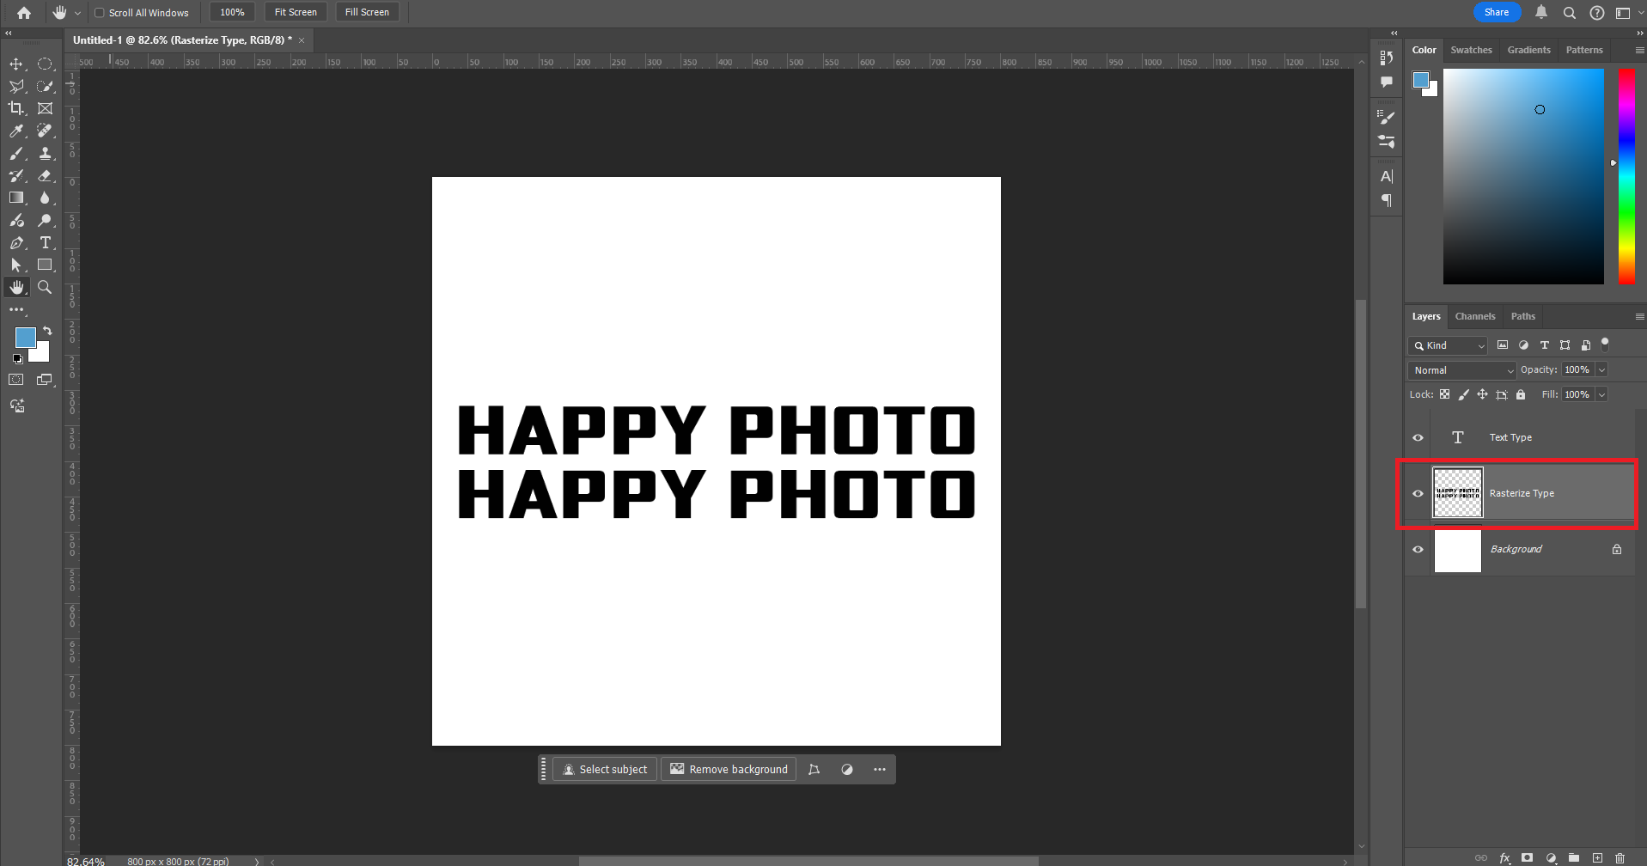Image resolution: width=1647 pixels, height=866 pixels.
Task: Open the Help question mark icon
Action: click(1596, 13)
